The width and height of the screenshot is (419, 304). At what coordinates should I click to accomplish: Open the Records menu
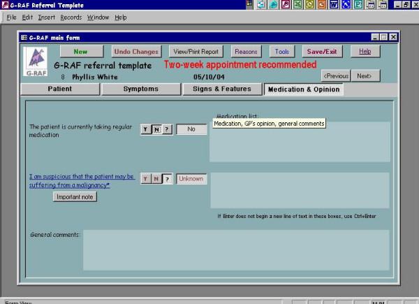pos(70,17)
